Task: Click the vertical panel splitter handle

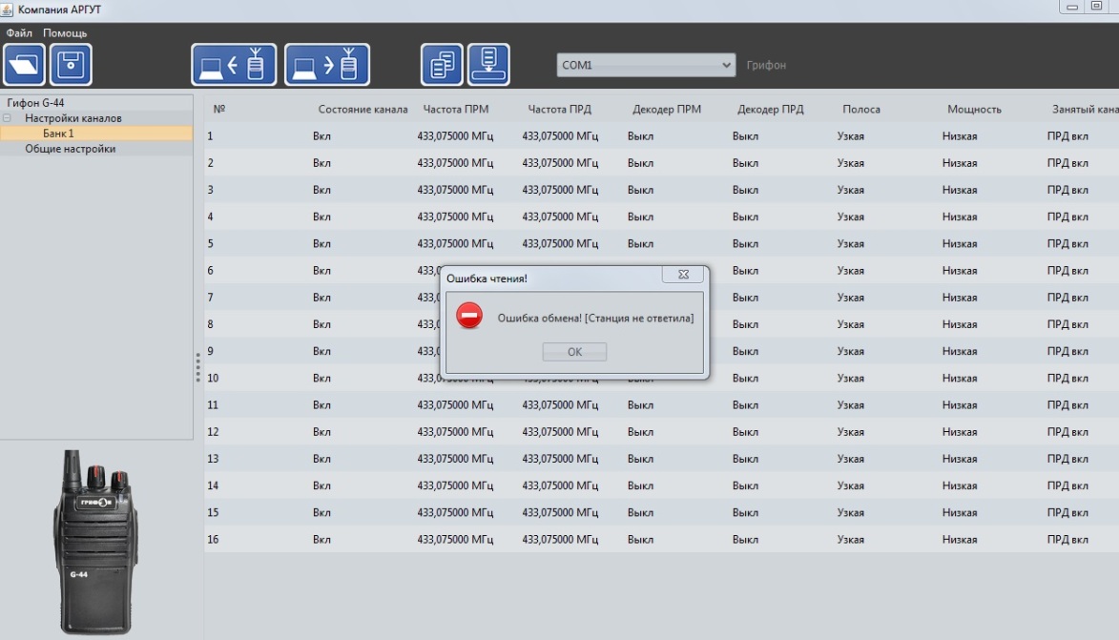Action: click(x=197, y=367)
